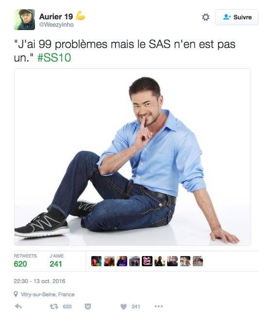This screenshot has width=271, height=322.
Task: Open Vitry-sur-Seine, France location link
Action: coord(48,294)
